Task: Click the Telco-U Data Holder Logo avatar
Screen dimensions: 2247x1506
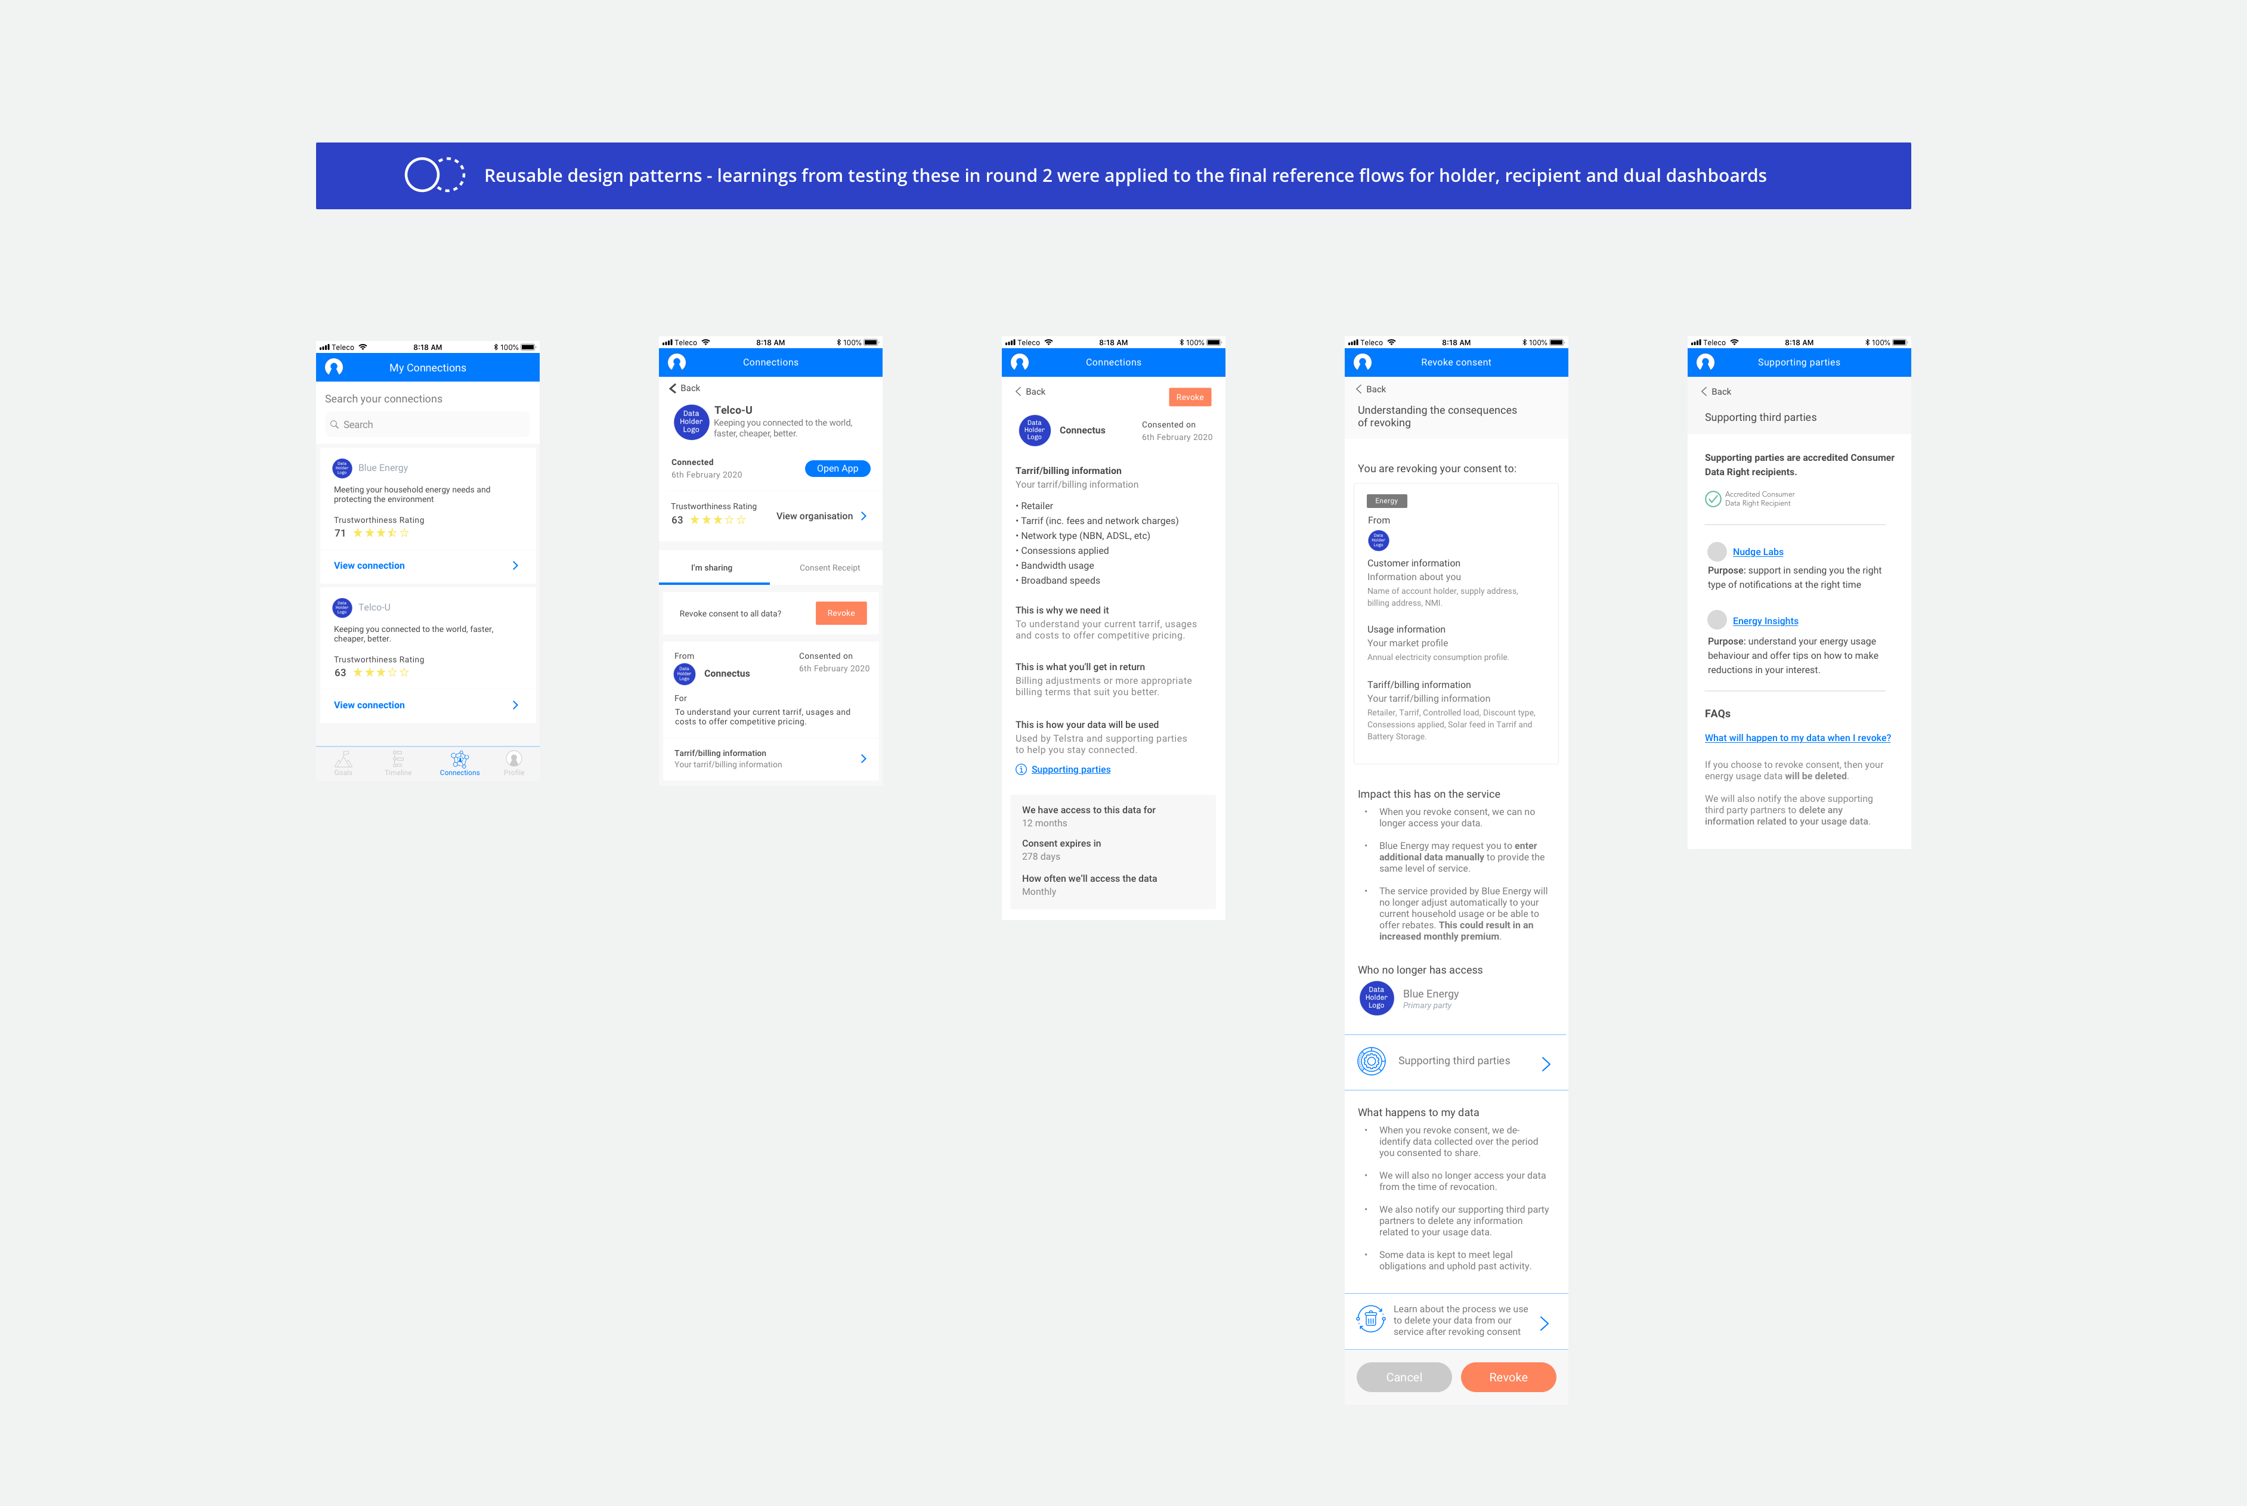Action: coord(691,423)
